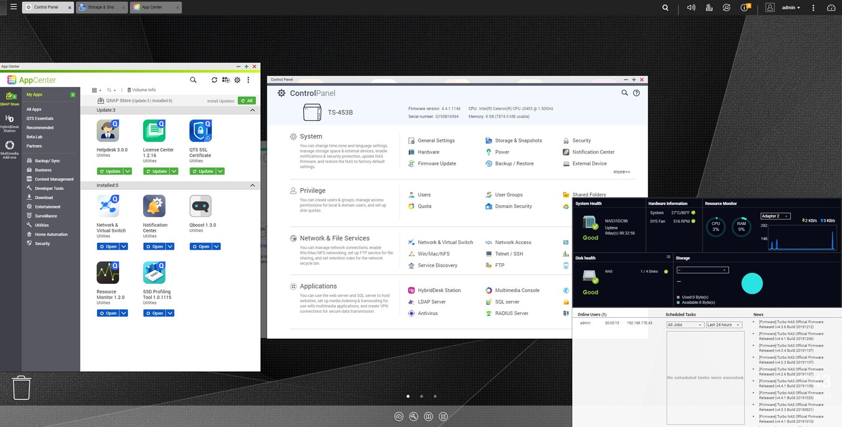The height and width of the screenshot is (427, 842).
Task: Open the event notifications info icon
Action: point(745,7)
